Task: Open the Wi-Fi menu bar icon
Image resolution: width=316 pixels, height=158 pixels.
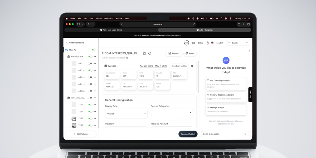Action: [x=217, y=18]
